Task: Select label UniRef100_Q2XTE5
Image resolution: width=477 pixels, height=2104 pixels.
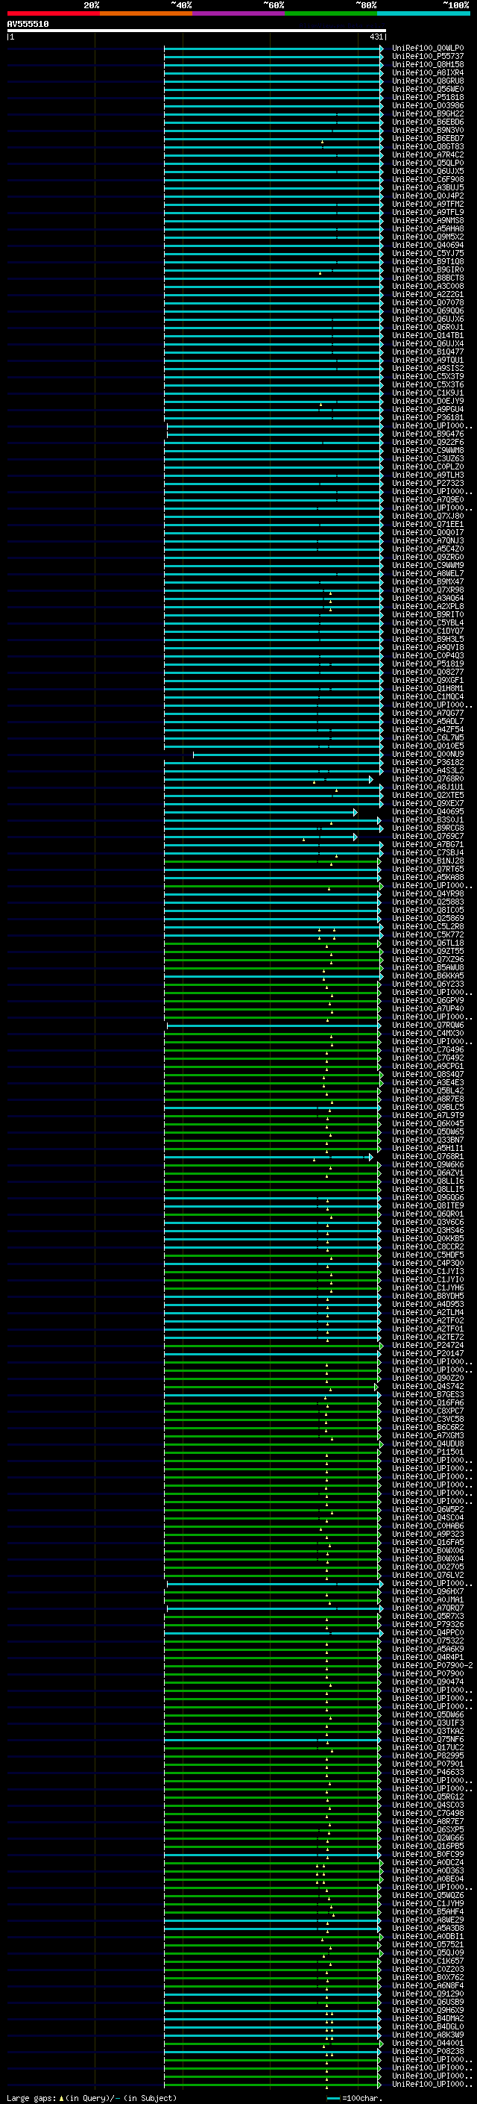Action: [428, 796]
